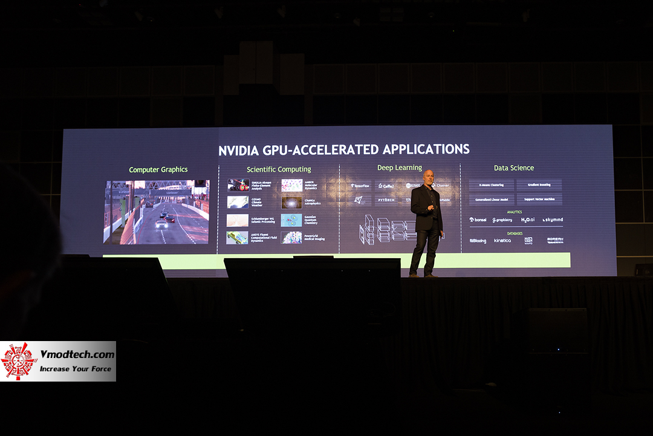Click the 'ANSYS Fluent Computational Fluid Dynamics' text

click(x=264, y=238)
